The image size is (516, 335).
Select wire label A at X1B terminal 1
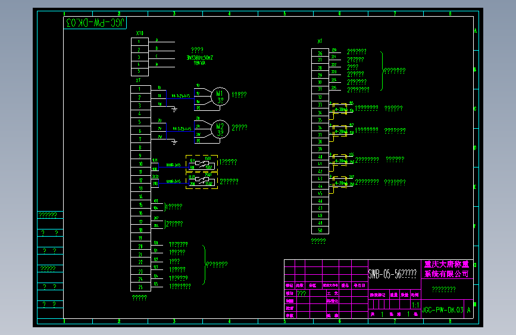click(x=157, y=40)
